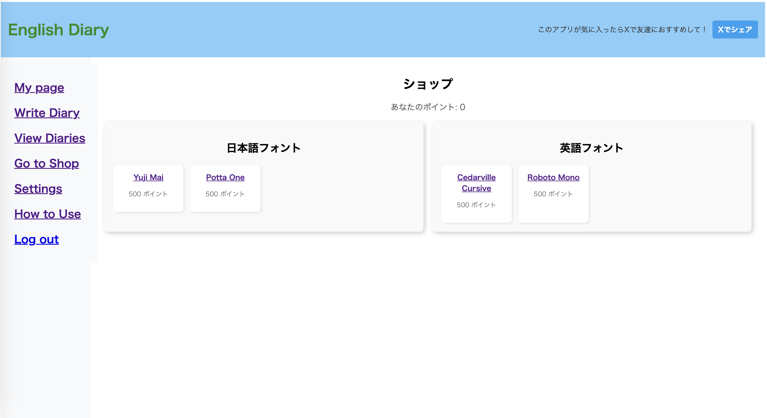This screenshot has width=767, height=418.
Task: Click the Roboto Mono 500 ポイント price
Action: point(553,194)
